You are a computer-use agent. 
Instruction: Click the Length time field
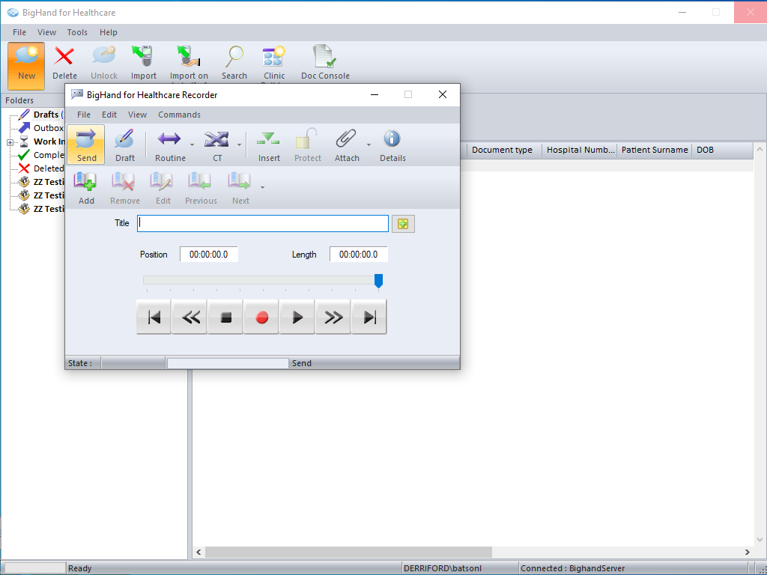[x=358, y=255]
